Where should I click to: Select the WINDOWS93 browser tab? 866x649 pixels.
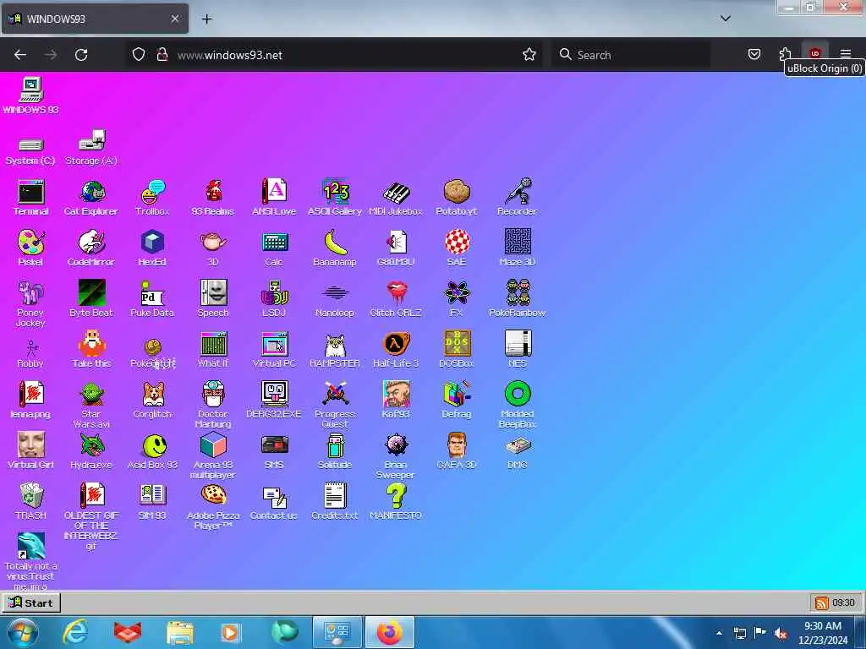click(95, 19)
